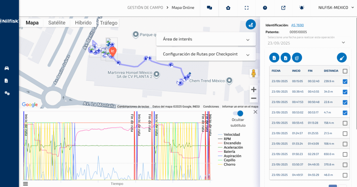Expand Configuración de Rutas por Checkpoint
The width and height of the screenshot is (357, 187).
coord(206,54)
